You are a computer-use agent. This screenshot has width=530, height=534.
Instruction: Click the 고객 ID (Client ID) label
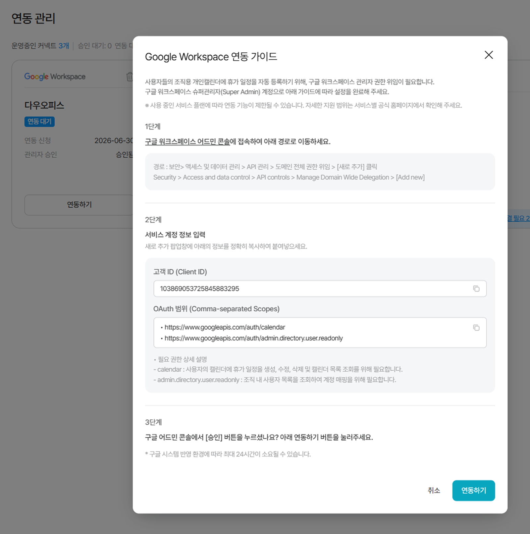180,272
